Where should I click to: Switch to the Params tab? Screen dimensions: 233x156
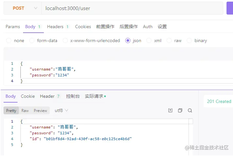coord(13,27)
